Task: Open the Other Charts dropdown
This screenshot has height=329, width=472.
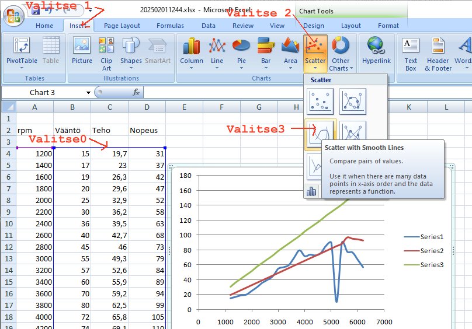Action: point(340,68)
